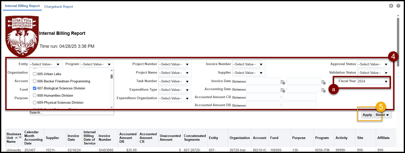Open calendar picker for Invoice Date end
The height and width of the screenshot is (153, 405).
(323, 82)
